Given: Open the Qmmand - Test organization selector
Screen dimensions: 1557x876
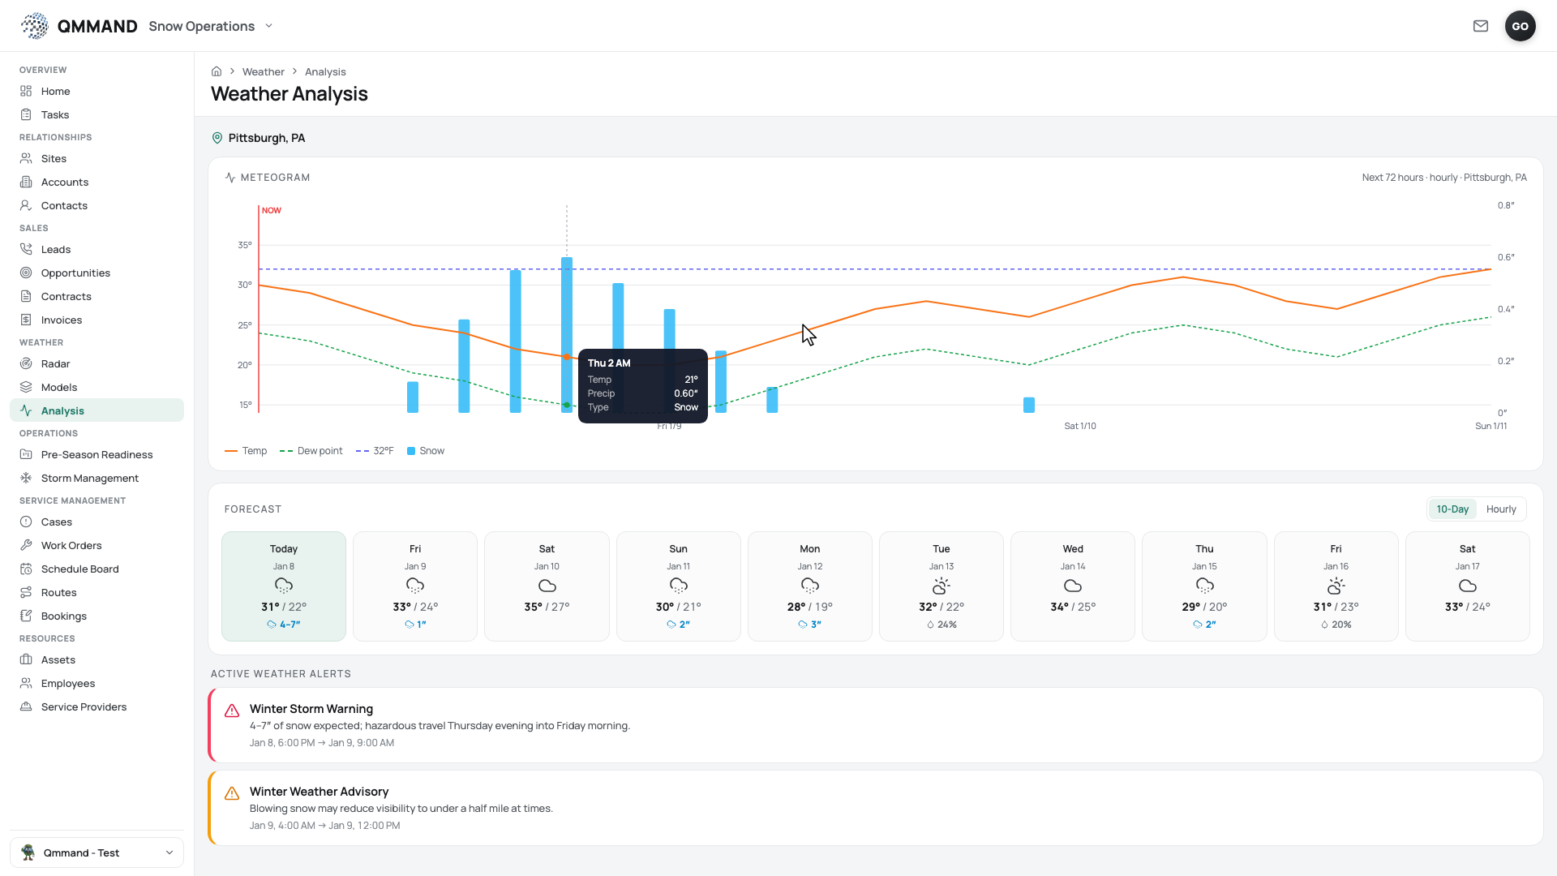Looking at the screenshot, I should point(97,852).
